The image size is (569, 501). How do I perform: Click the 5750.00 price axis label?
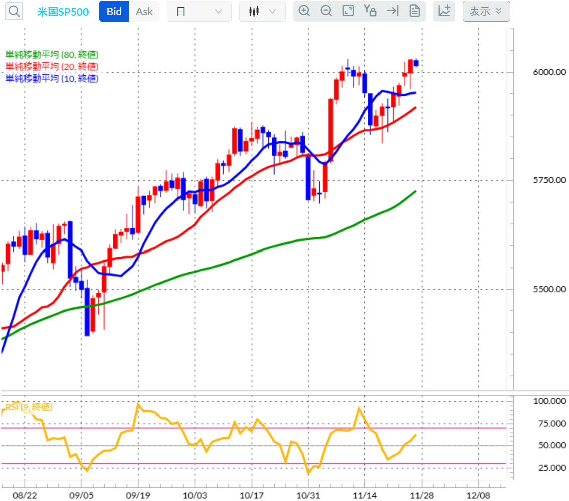pyautogui.click(x=549, y=180)
